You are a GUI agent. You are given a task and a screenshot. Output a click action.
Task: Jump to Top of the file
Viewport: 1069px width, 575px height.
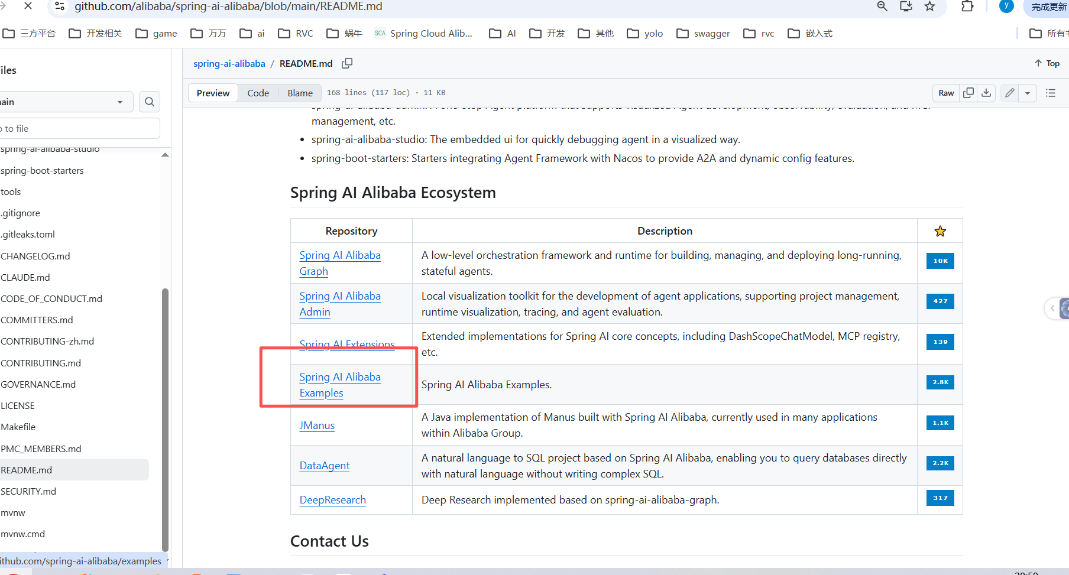(1047, 63)
